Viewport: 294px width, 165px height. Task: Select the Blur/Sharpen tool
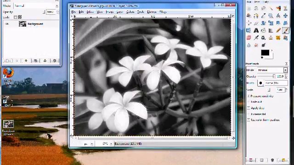coord(249,45)
